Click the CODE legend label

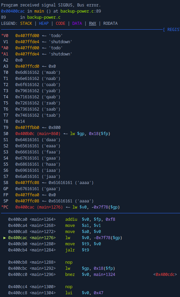tap(60, 23)
